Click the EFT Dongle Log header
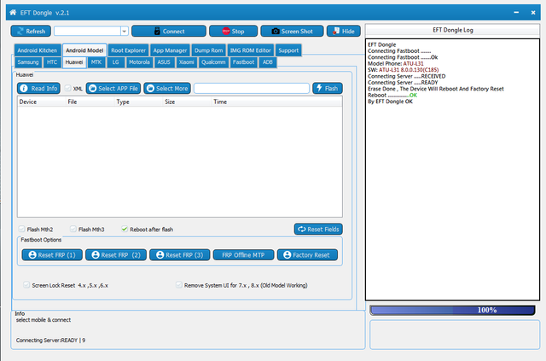The width and height of the screenshot is (546, 361). coord(453,30)
